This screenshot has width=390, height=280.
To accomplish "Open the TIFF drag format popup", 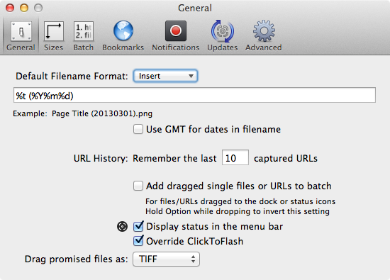I will point(166,259).
